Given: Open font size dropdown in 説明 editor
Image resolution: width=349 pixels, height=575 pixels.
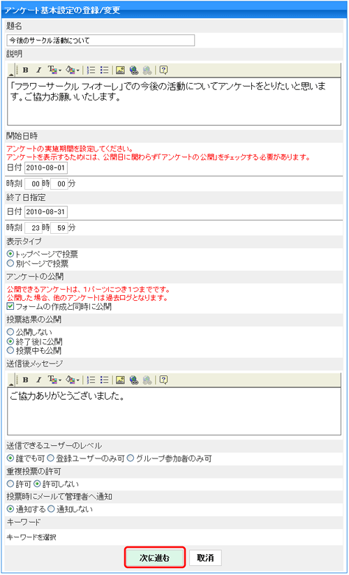Looking at the screenshot, I should point(55,70).
